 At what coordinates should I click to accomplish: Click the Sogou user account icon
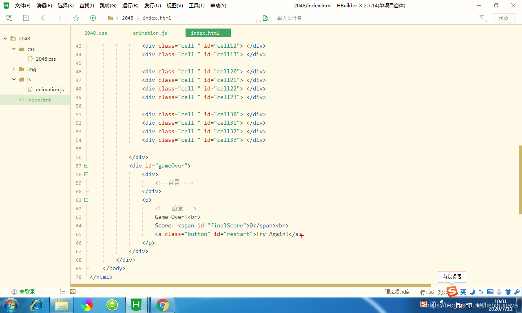(499, 292)
